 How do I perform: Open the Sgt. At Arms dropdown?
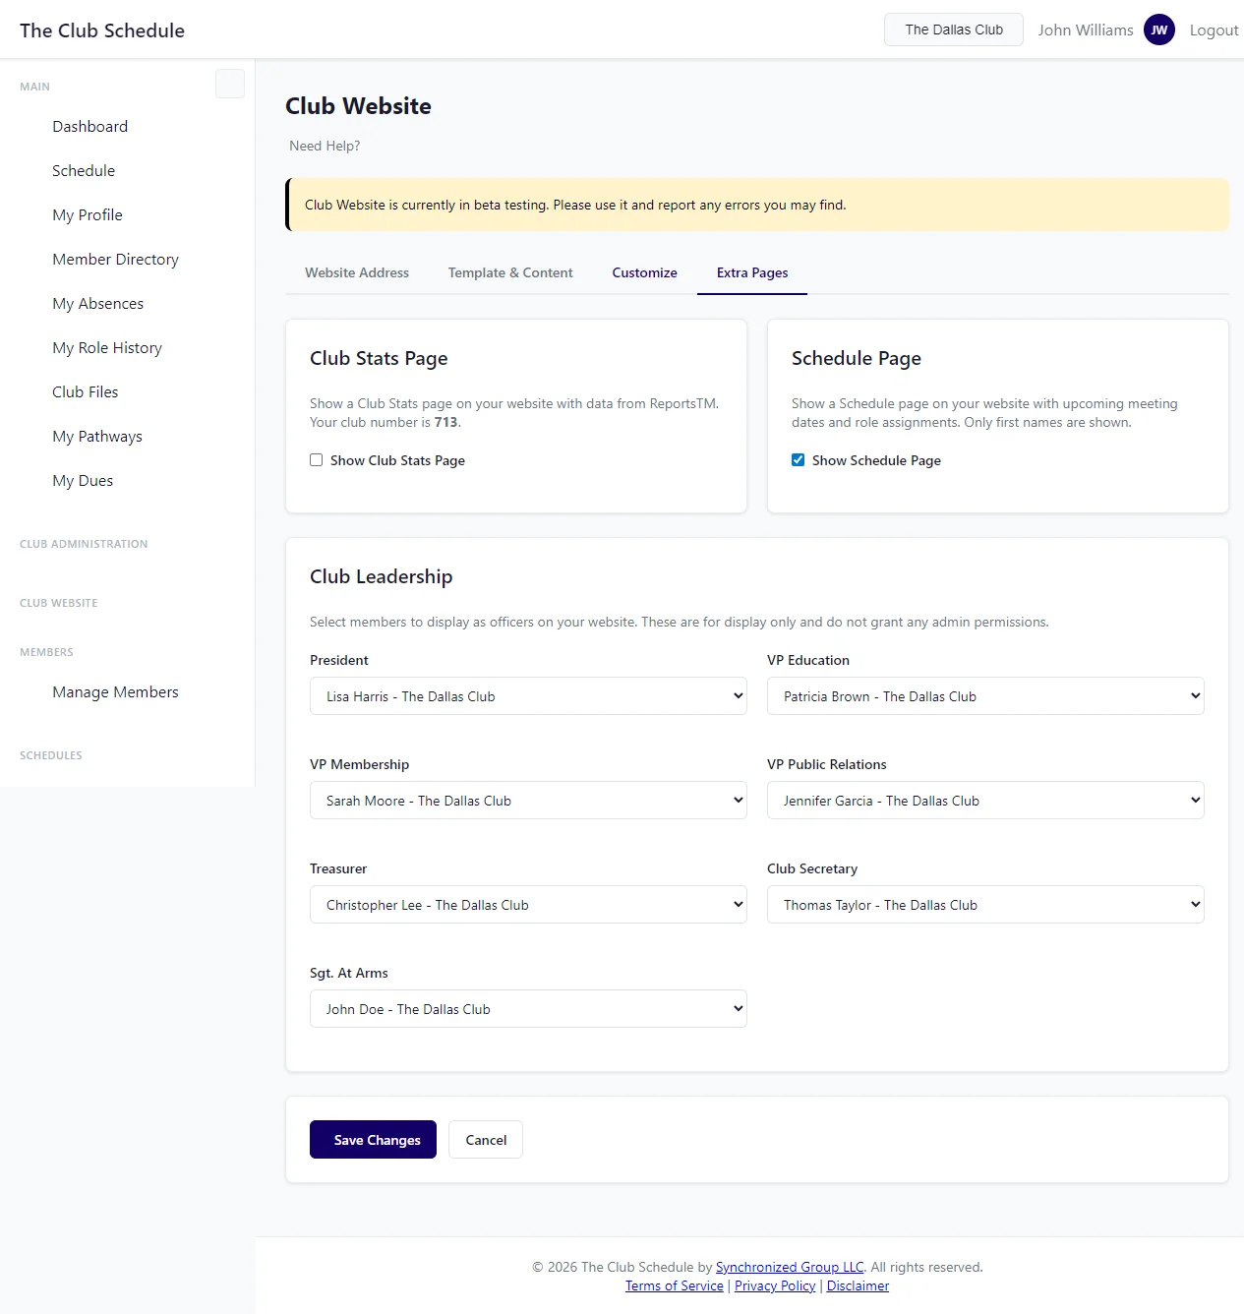click(528, 1009)
